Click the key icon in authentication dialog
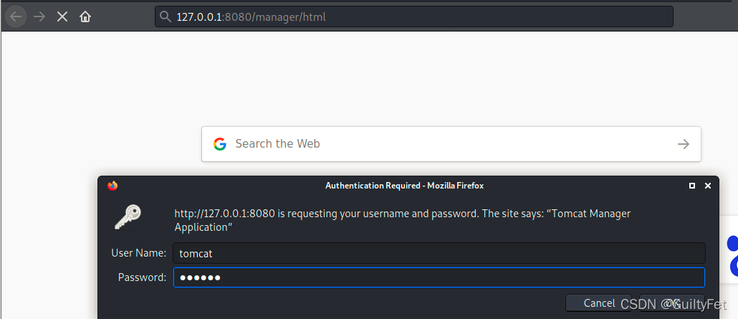 coord(128,216)
